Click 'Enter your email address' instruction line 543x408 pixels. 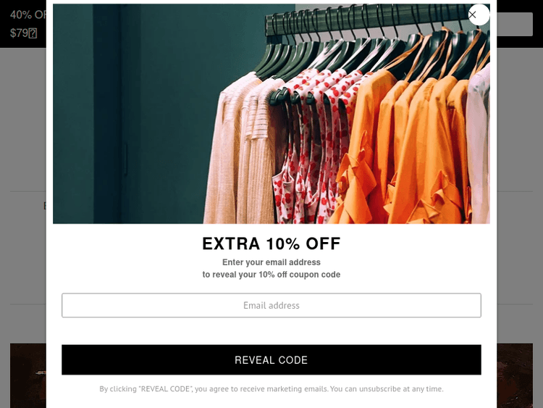click(271, 262)
